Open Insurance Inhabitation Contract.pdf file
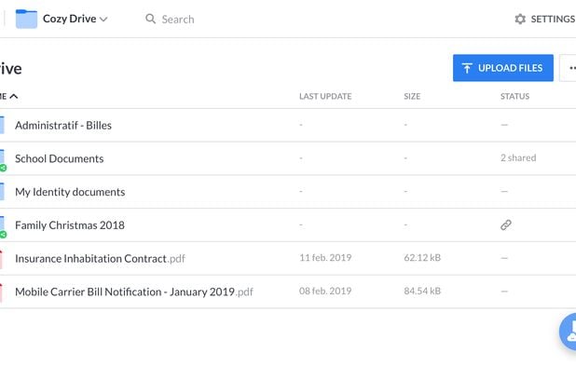 (x=100, y=259)
